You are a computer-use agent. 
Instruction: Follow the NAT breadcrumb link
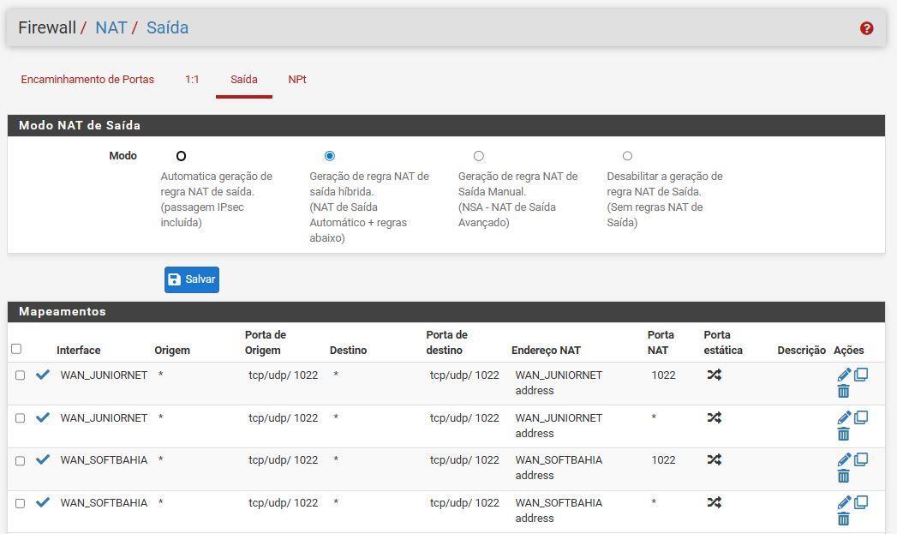111,27
